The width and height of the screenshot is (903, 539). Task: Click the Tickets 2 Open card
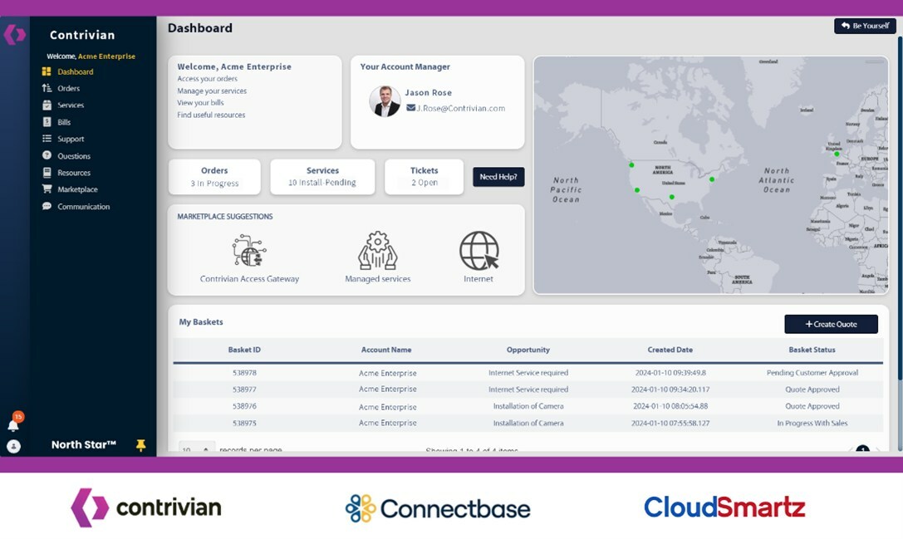pos(424,177)
